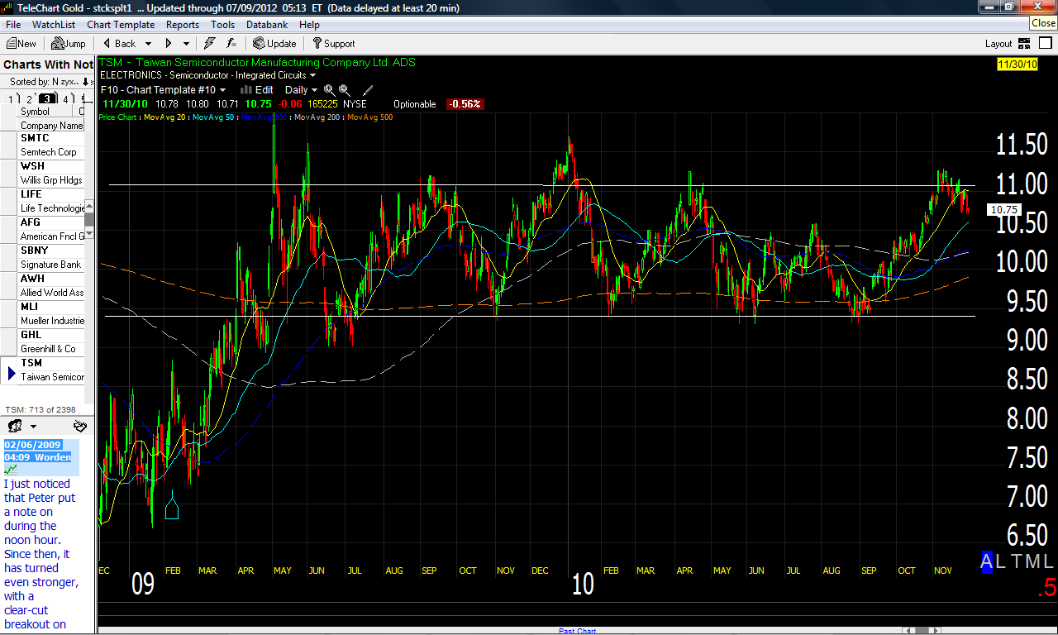Open the forward history dropdown arrow

(186, 44)
